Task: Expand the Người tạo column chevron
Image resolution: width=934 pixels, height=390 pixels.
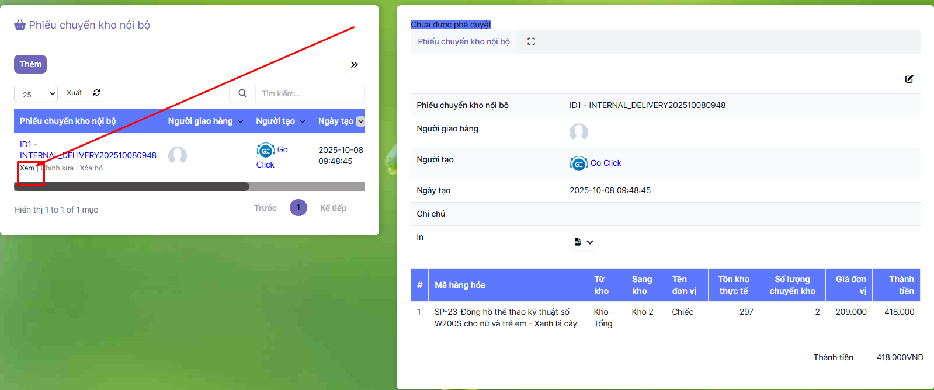Action: click(x=303, y=121)
